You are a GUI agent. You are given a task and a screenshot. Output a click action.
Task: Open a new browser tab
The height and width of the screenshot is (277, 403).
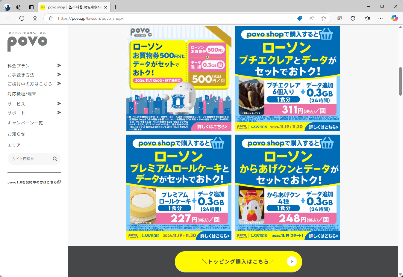(116, 7)
